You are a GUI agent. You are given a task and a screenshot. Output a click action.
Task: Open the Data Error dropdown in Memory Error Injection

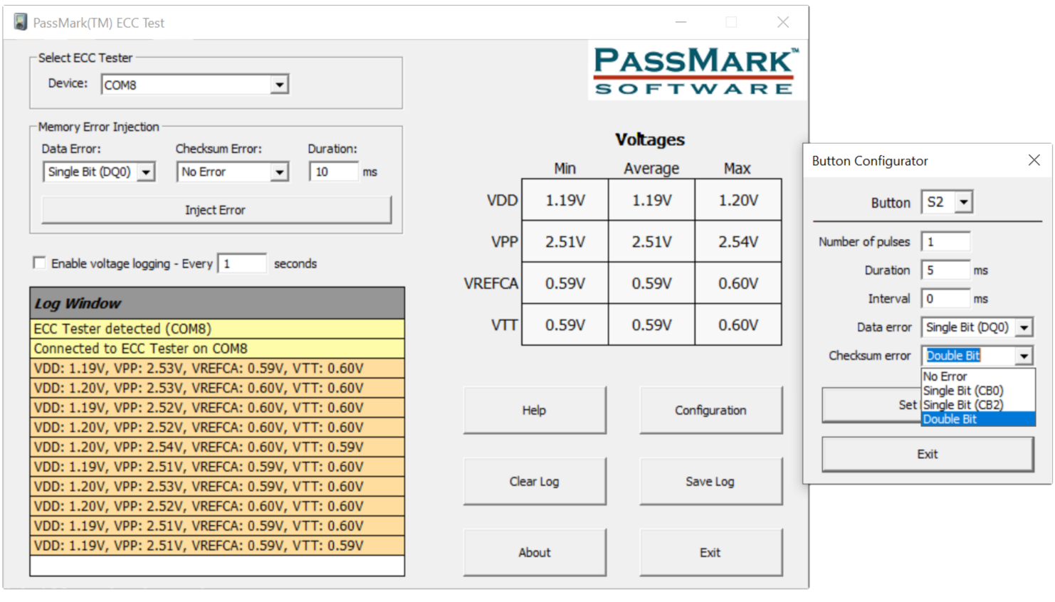click(146, 171)
